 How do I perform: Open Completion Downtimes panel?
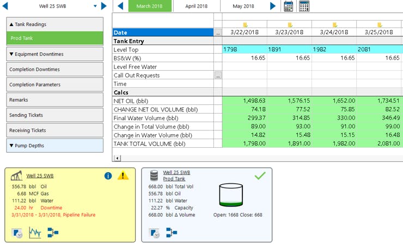click(x=55, y=69)
